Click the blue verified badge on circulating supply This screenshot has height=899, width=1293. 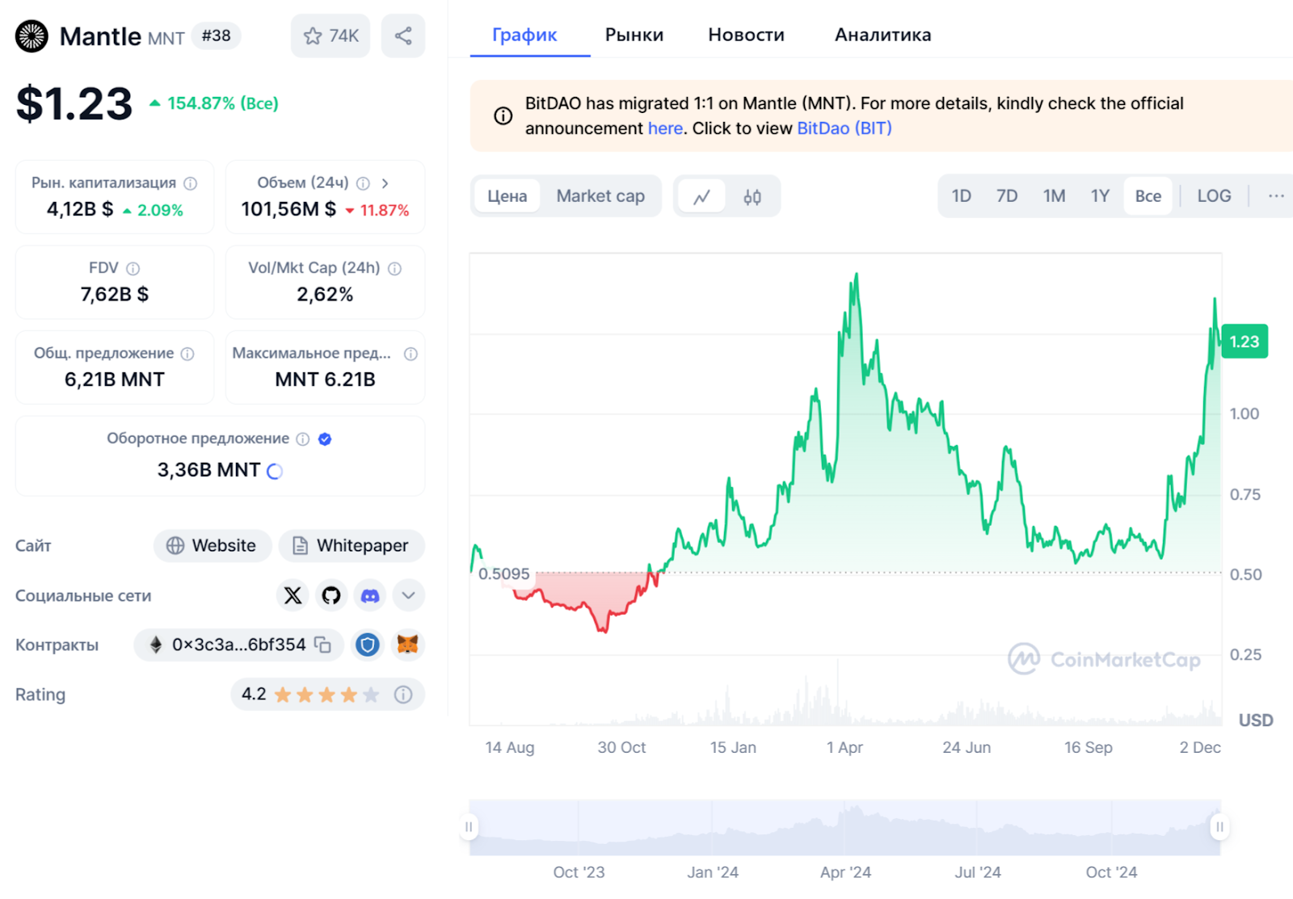pos(325,439)
